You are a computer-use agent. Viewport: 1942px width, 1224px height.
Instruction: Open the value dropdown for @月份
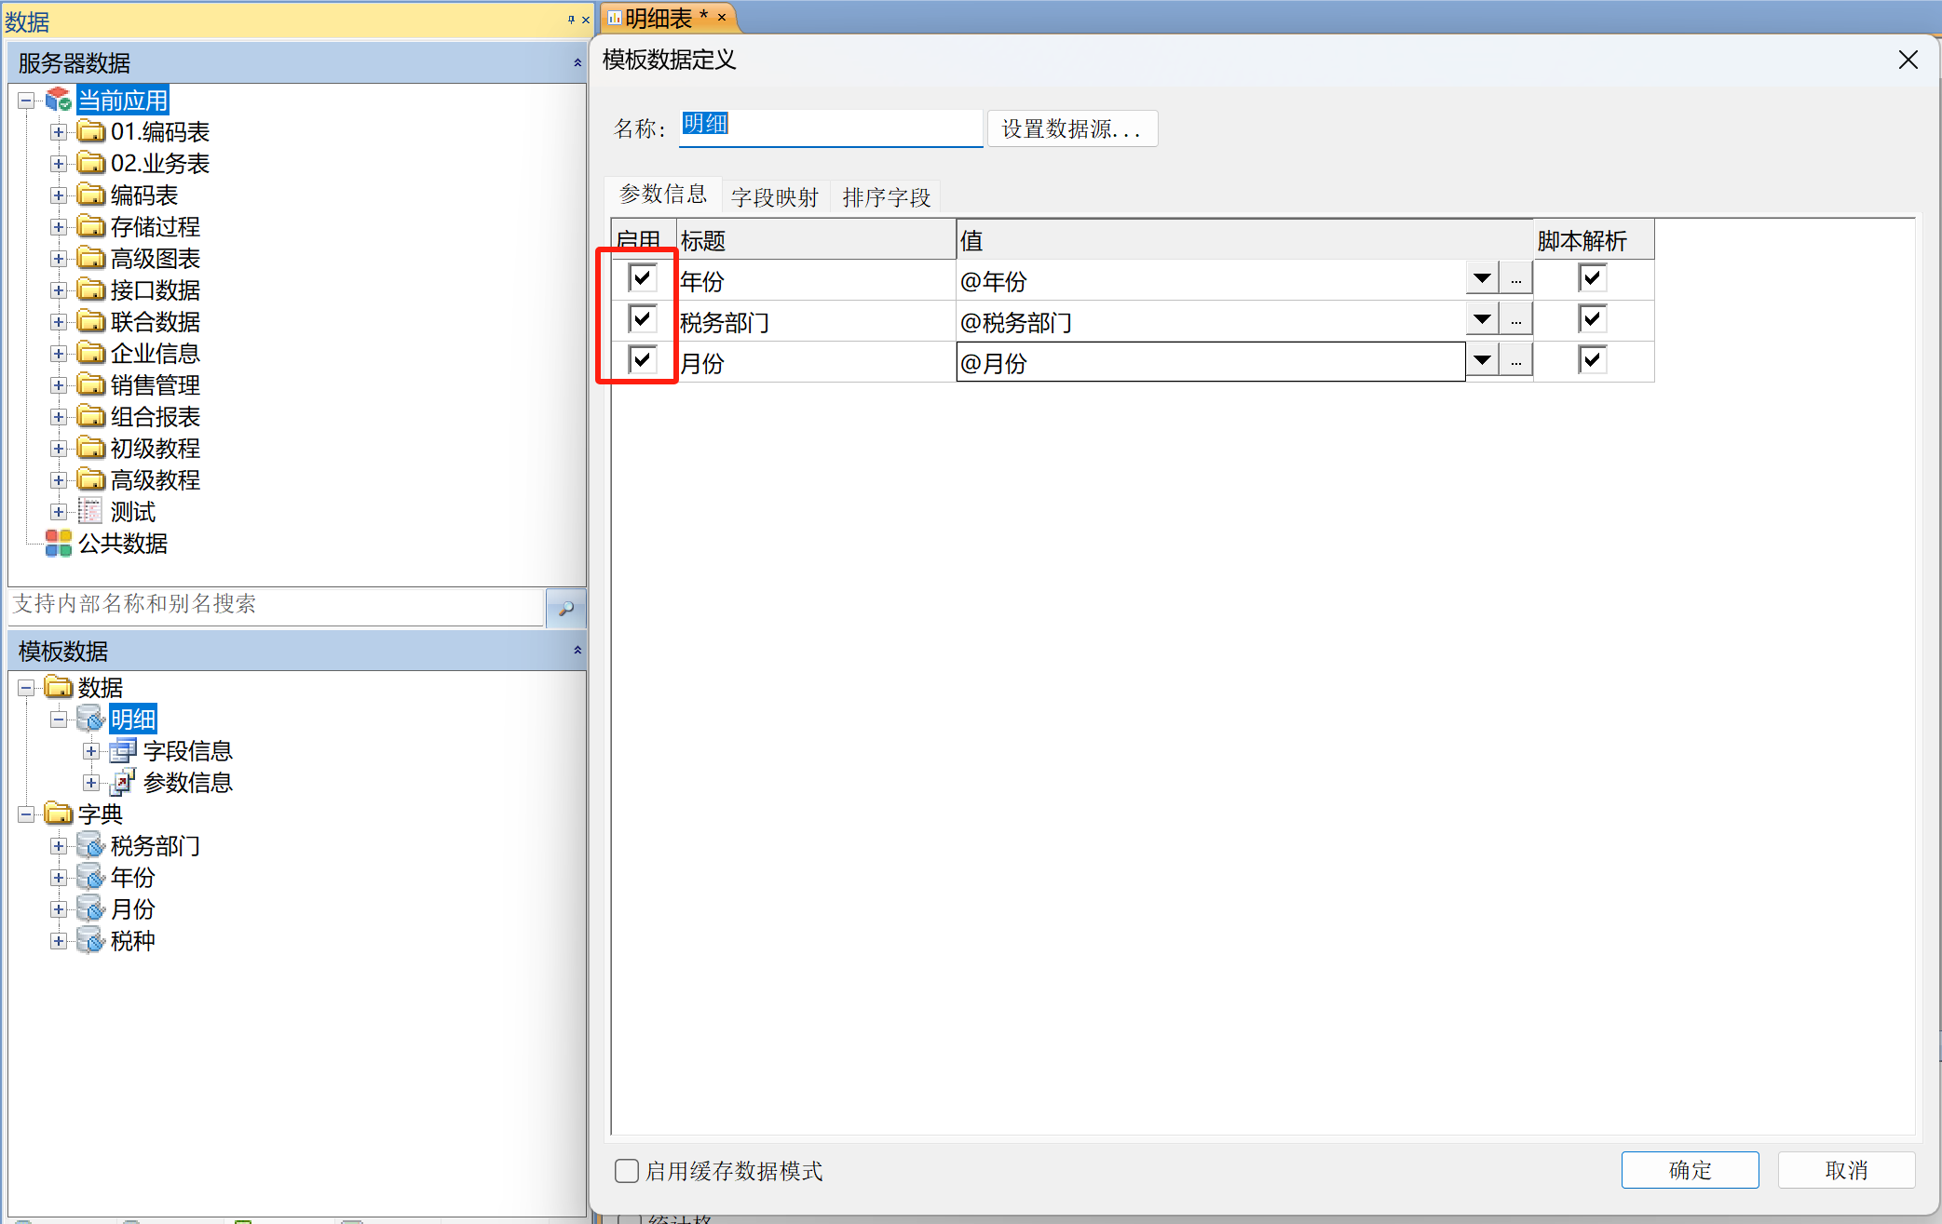[x=1482, y=360]
